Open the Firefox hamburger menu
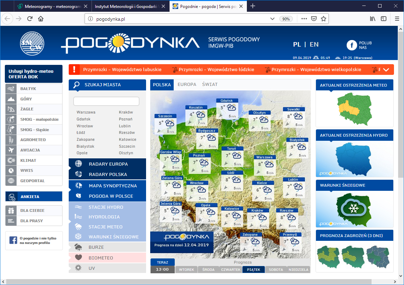The image size is (404, 285). tap(397, 19)
